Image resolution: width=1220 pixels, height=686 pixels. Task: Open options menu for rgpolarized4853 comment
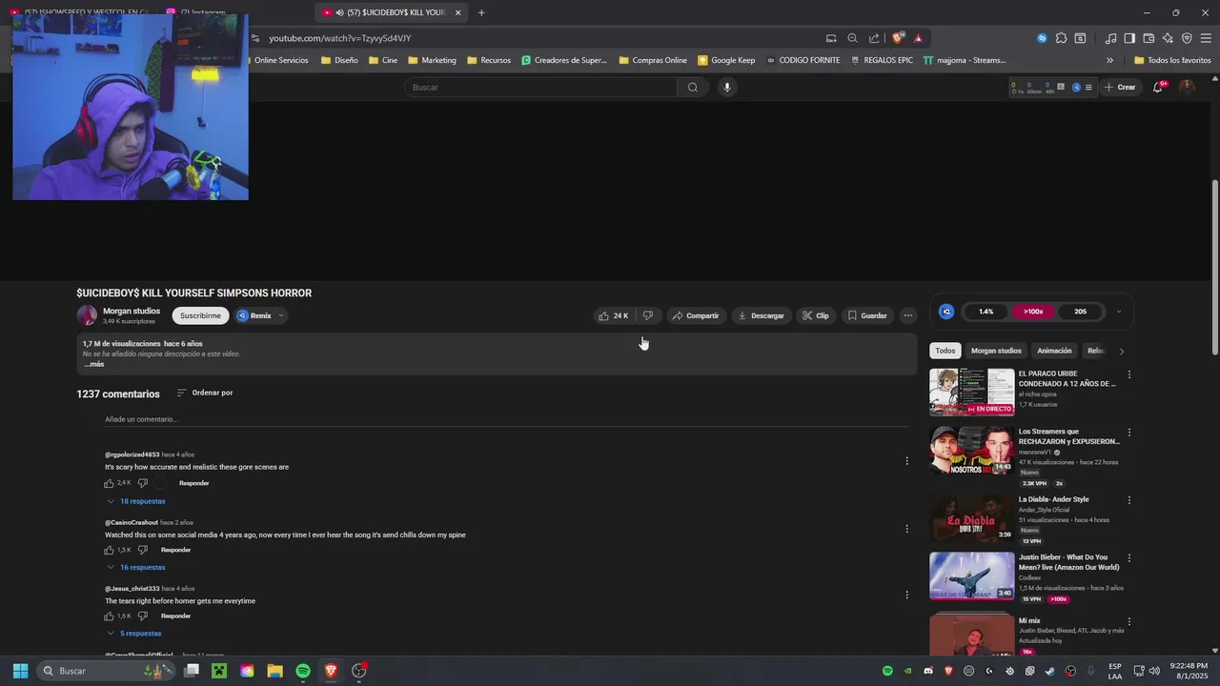coord(906,461)
